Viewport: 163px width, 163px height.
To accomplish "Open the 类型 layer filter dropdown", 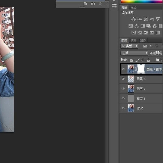I will (x=129, y=46).
